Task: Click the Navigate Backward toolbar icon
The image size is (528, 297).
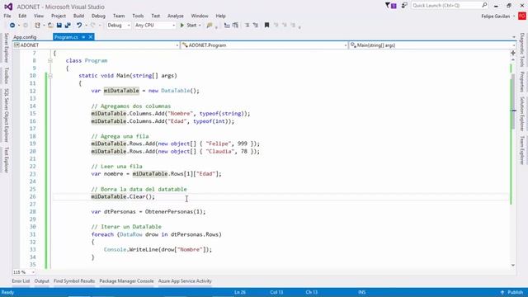Action: click(12, 26)
